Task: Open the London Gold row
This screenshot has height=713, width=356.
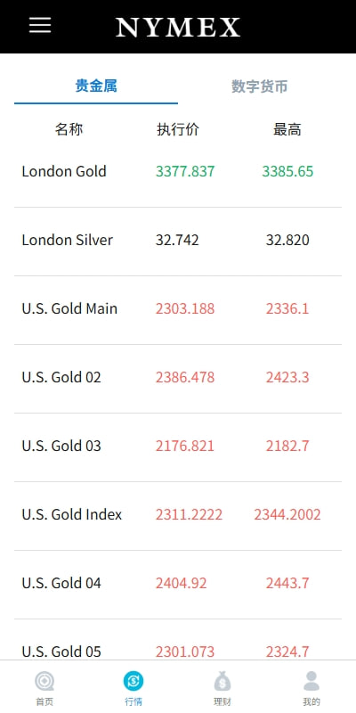Action: (x=178, y=172)
